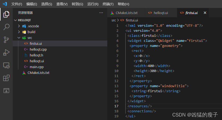Switch to the helloqt.ui tab
The image size is (222, 120).
[158, 13]
